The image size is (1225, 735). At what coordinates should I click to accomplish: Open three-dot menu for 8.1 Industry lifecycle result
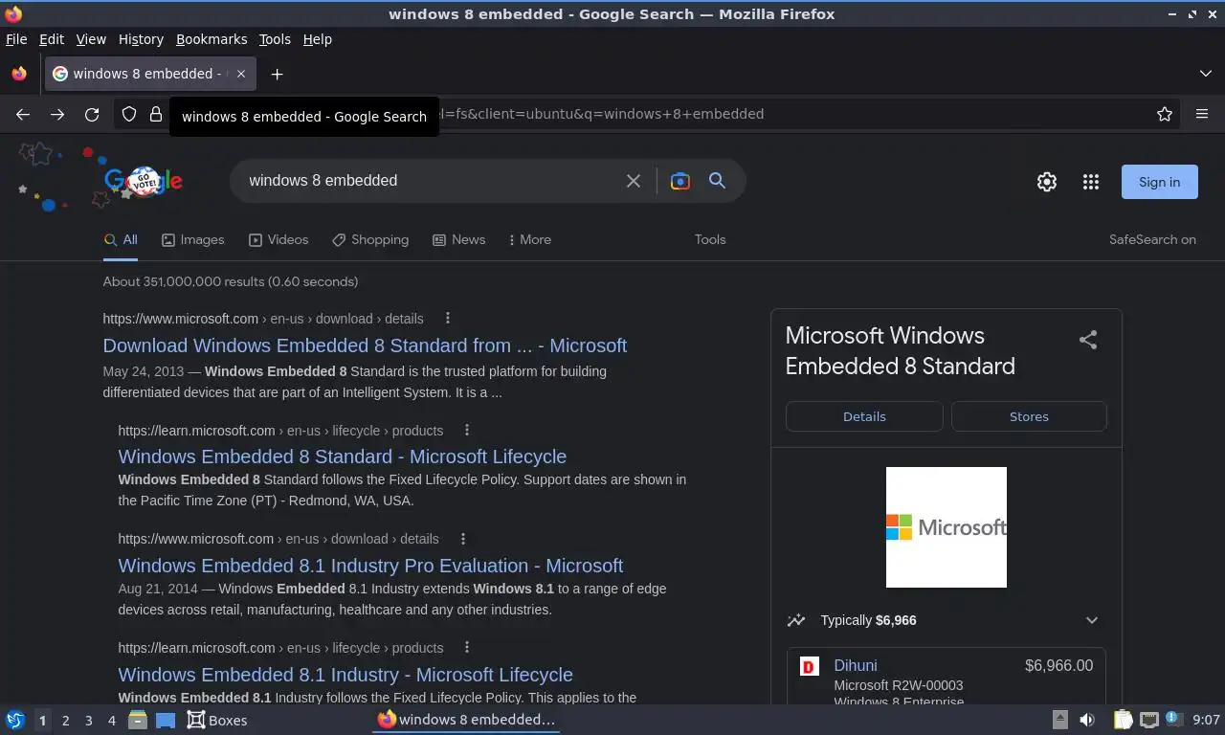[467, 648]
